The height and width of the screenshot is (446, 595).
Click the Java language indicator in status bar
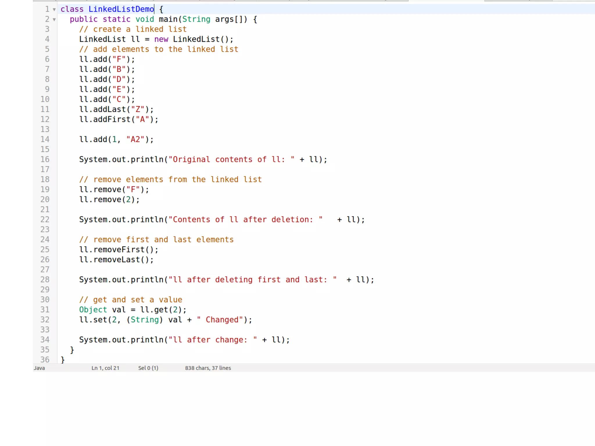pos(39,368)
